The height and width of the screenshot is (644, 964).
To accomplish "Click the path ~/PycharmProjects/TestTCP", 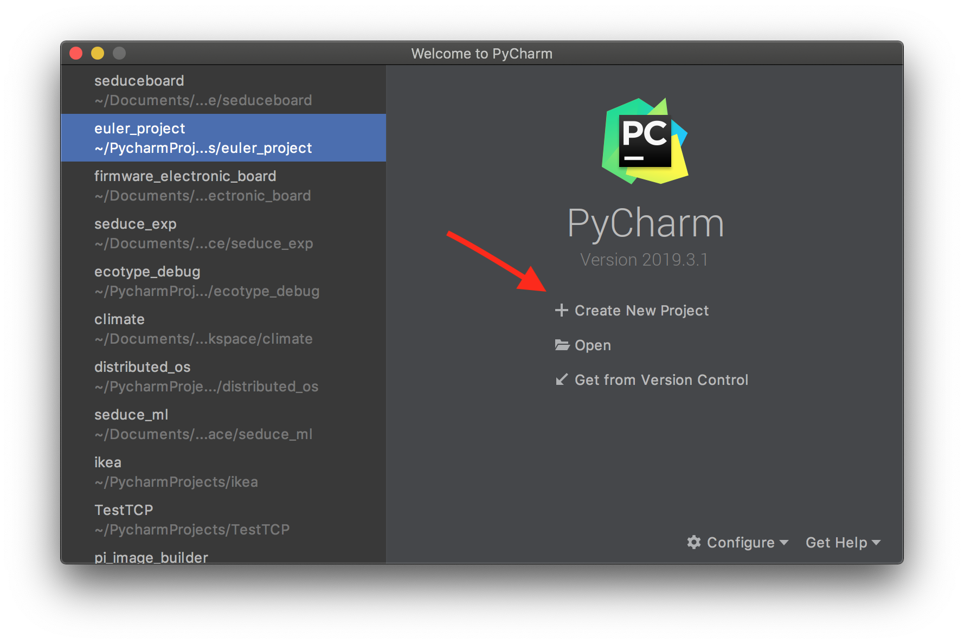I will coord(192,530).
